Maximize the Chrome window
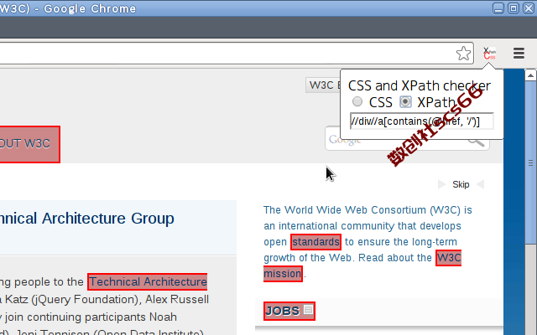The height and width of the screenshot is (335, 537). coord(514,8)
